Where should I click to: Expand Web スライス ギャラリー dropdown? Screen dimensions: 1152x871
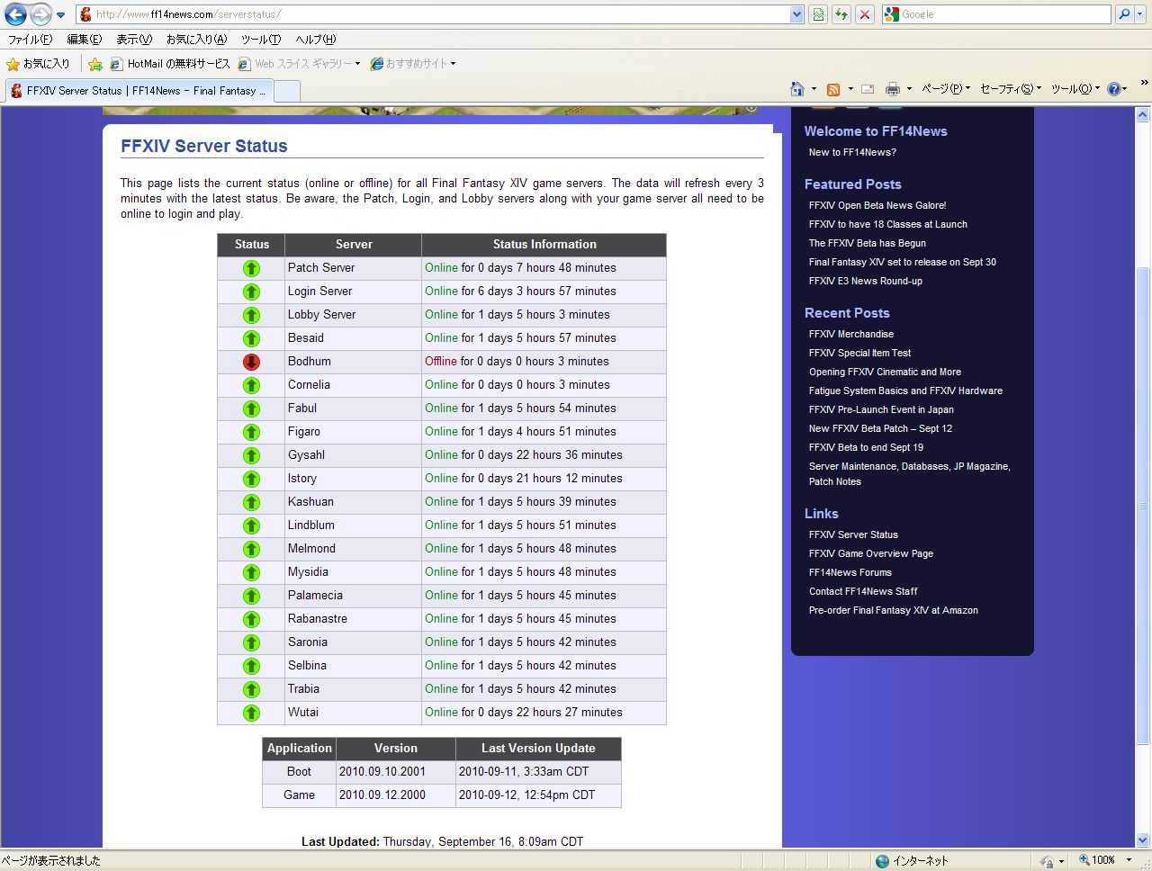pyautogui.click(x=357, y=64)
